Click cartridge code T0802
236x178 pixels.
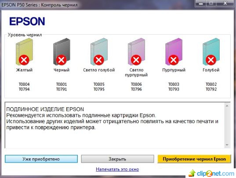pyautogui.click(x=211, y=84)
